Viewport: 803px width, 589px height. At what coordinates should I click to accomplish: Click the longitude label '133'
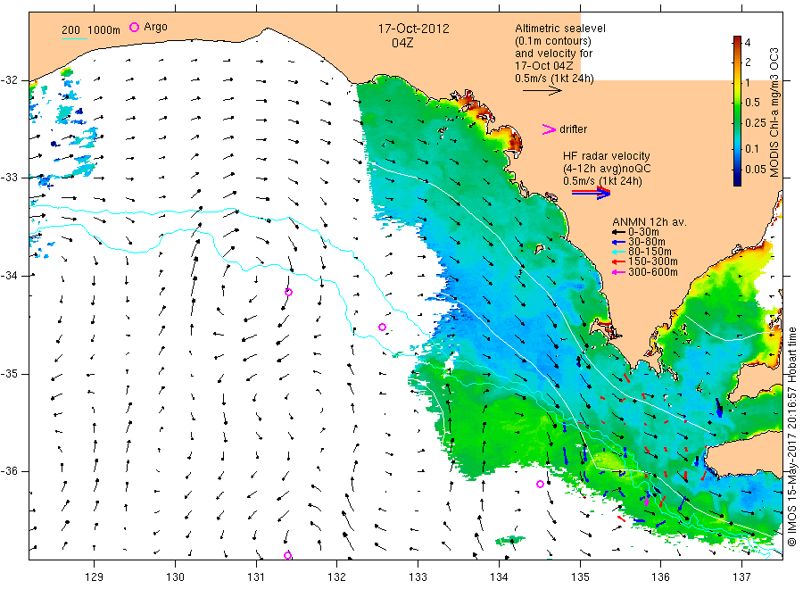pyautogui.click(x=418, y=577)
